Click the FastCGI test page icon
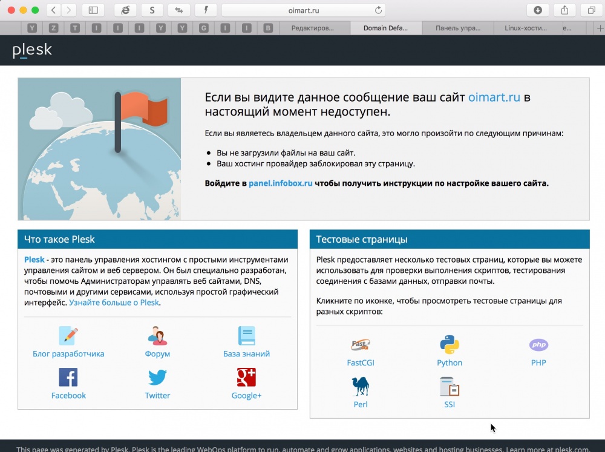Screen dimensions: 605x452 coord(361,344)
